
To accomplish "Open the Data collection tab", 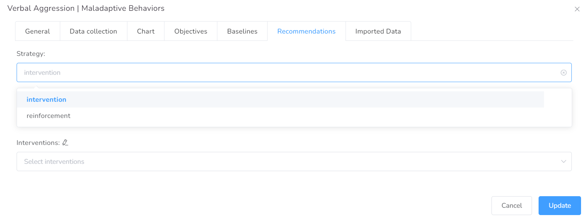I will 93,31.
